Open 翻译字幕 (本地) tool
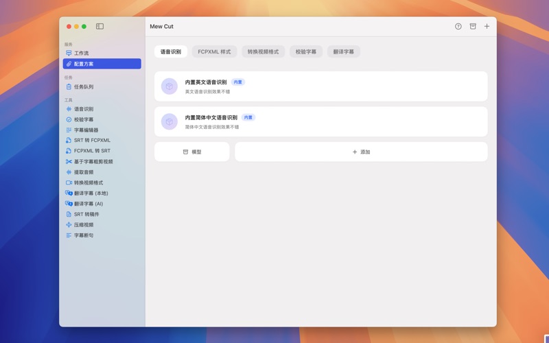 (x=102, y=193)
